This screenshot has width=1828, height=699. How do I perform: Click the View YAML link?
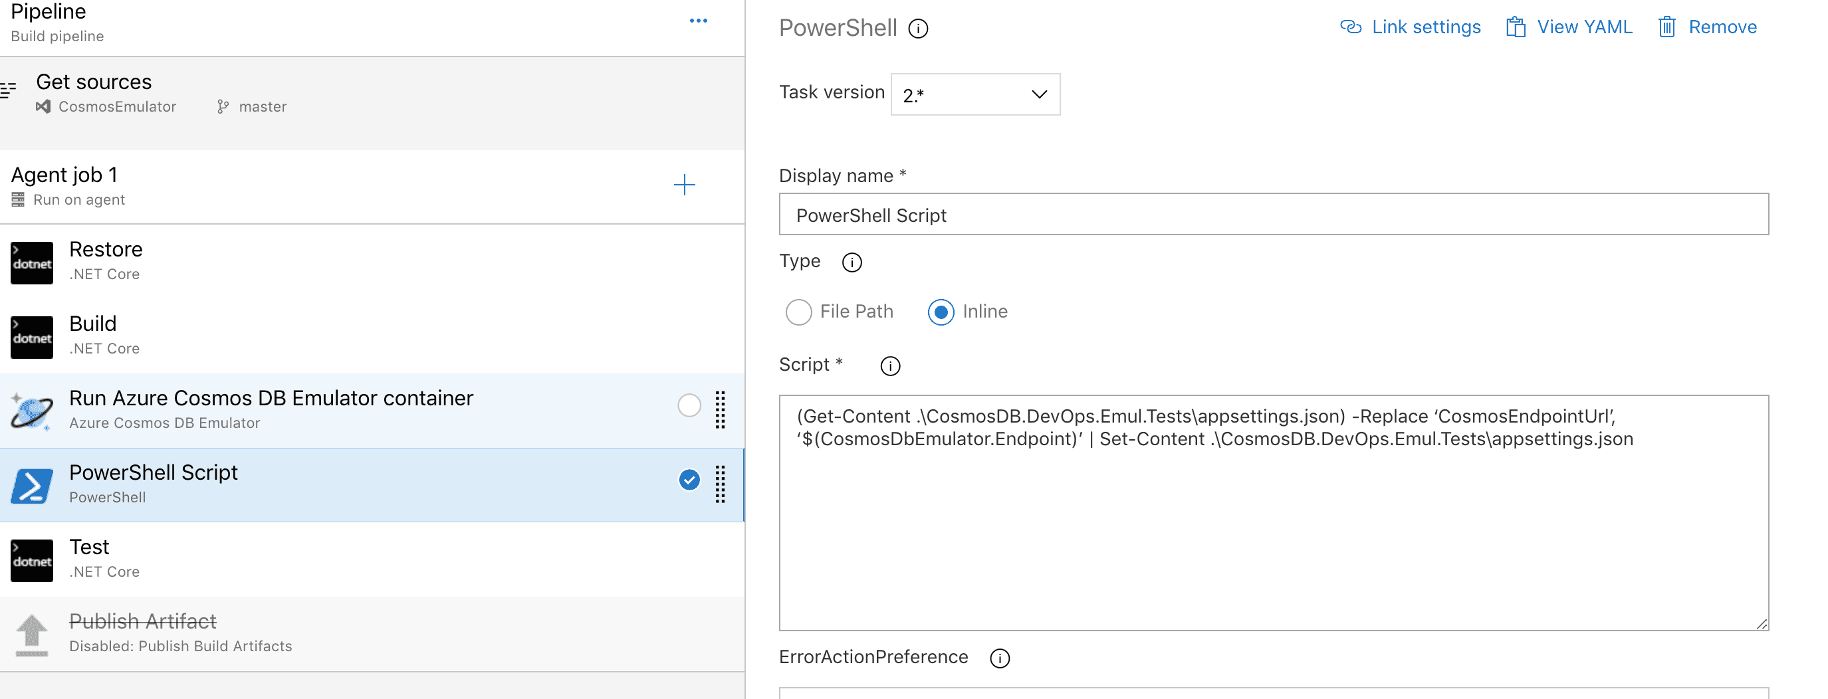(x=1585, y=27)
